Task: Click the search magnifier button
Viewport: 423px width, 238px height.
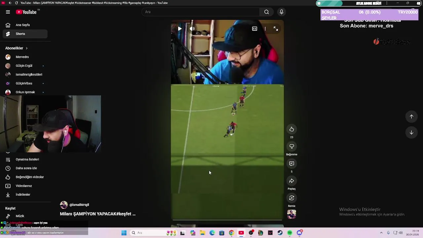Action: point(266,12)
